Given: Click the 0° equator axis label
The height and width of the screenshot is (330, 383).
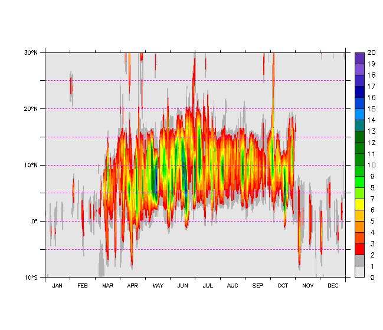Looking at the screenshot, I should coord(34,221).
